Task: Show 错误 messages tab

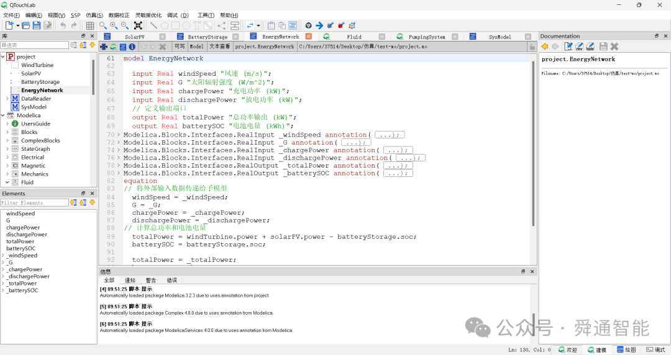Action: (172, 280)
